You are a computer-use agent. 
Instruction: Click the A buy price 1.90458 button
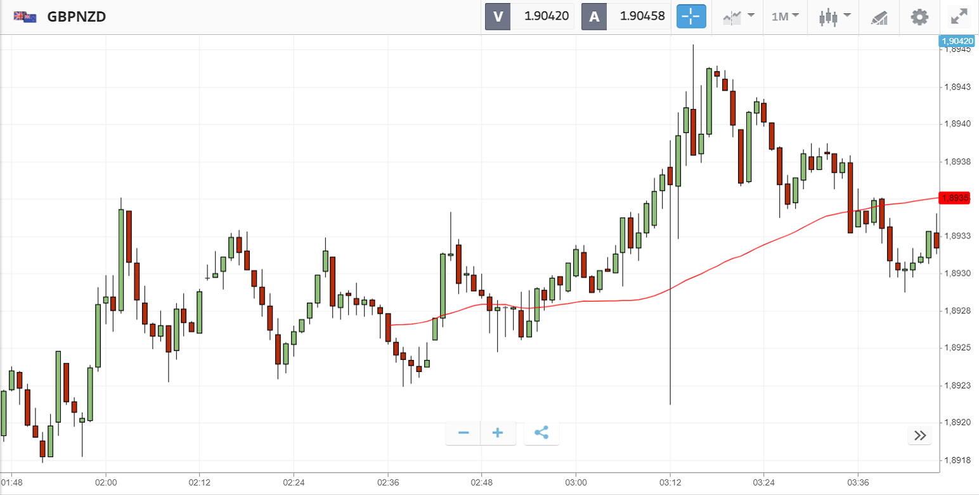(x=626, y=16)
